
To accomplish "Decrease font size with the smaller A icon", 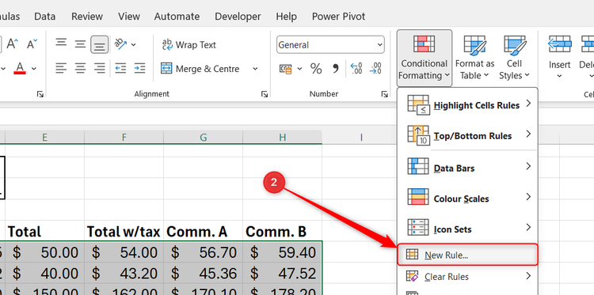I will pos(32,44).
